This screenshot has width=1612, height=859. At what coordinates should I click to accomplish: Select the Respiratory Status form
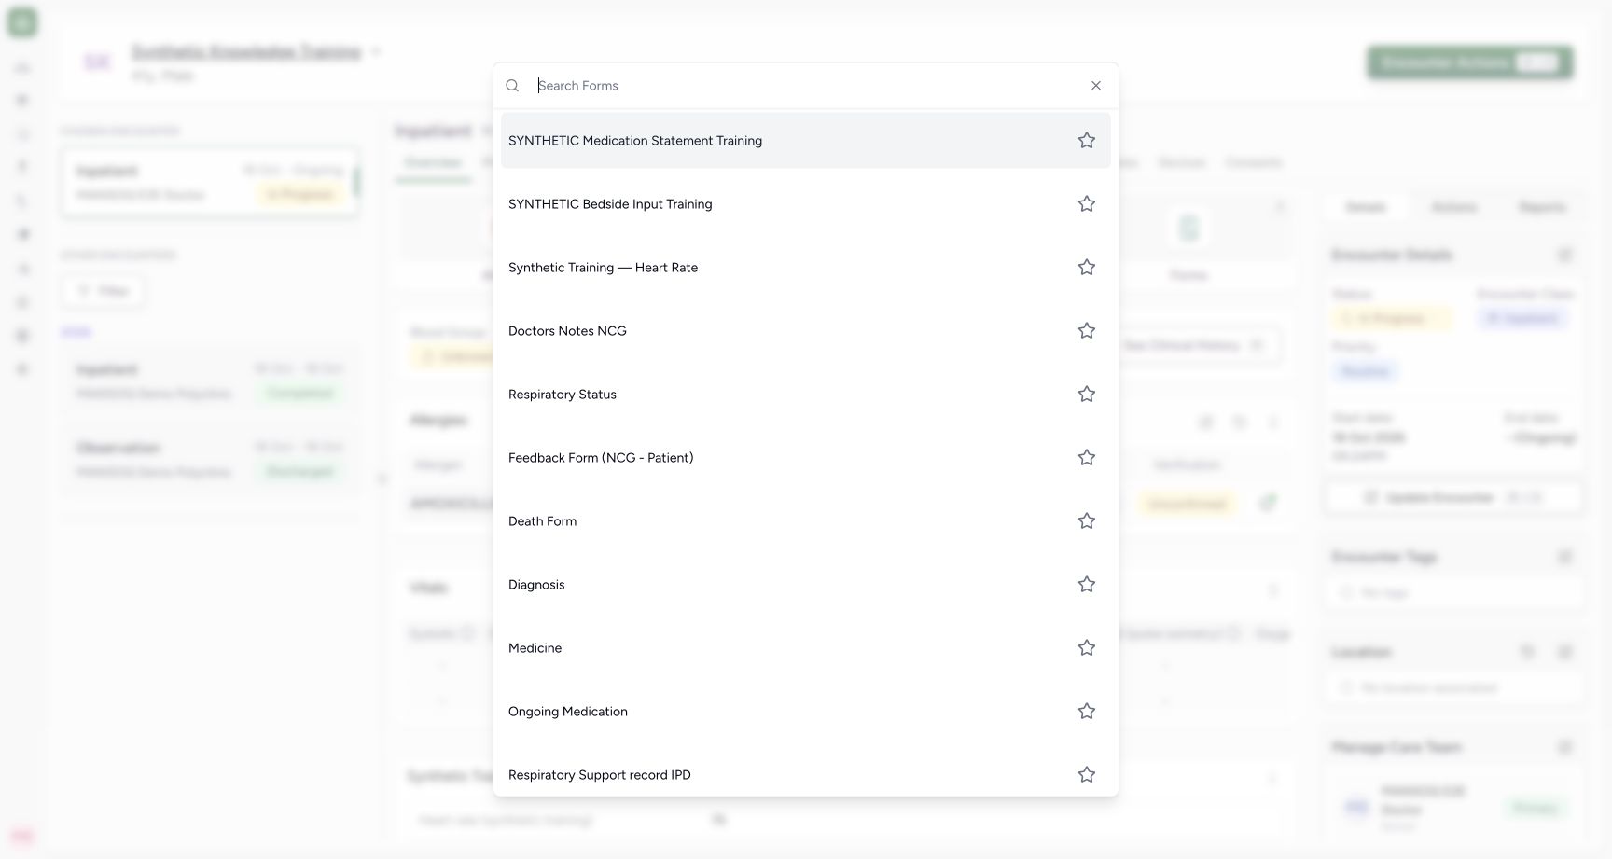tap(806, 395)
